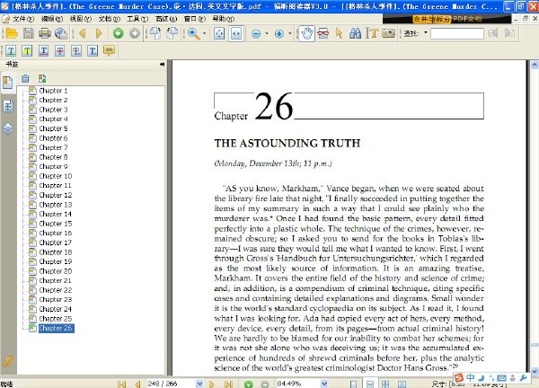Open the 视图 (View) menu
The image size is (539, 388).
[81, 19]
